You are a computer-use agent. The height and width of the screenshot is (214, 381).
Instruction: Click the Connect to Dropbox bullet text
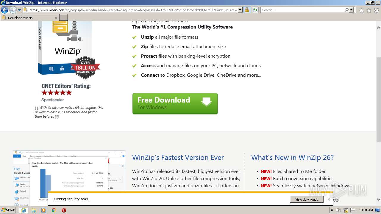pos(201,75)
